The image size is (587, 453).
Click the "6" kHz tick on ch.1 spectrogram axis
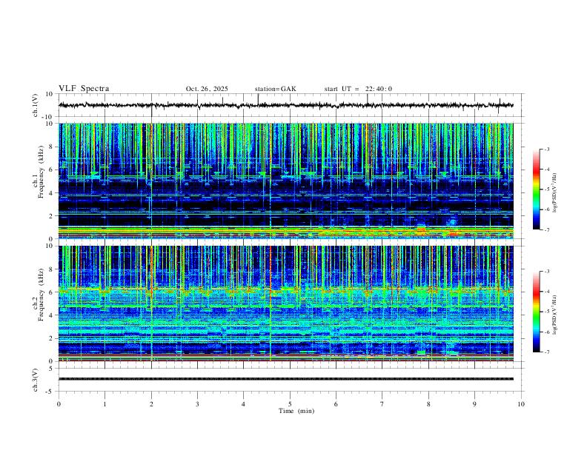[52, 170]
